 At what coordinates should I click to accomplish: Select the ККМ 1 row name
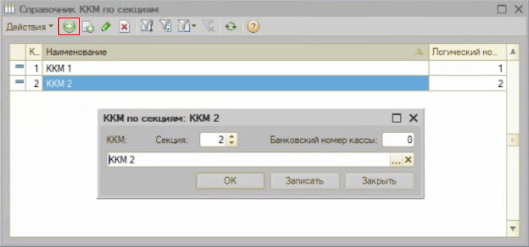[x=236, y=69]
